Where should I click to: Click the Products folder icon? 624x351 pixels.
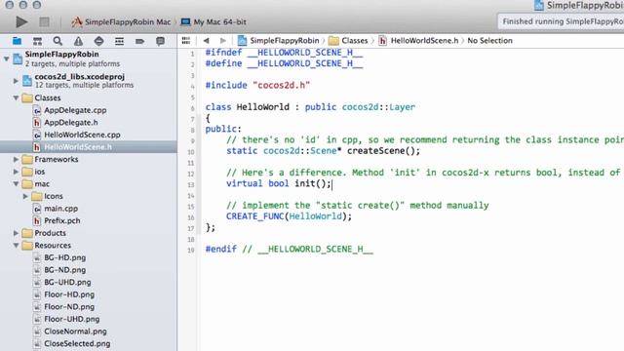click(x=27, y=233)
